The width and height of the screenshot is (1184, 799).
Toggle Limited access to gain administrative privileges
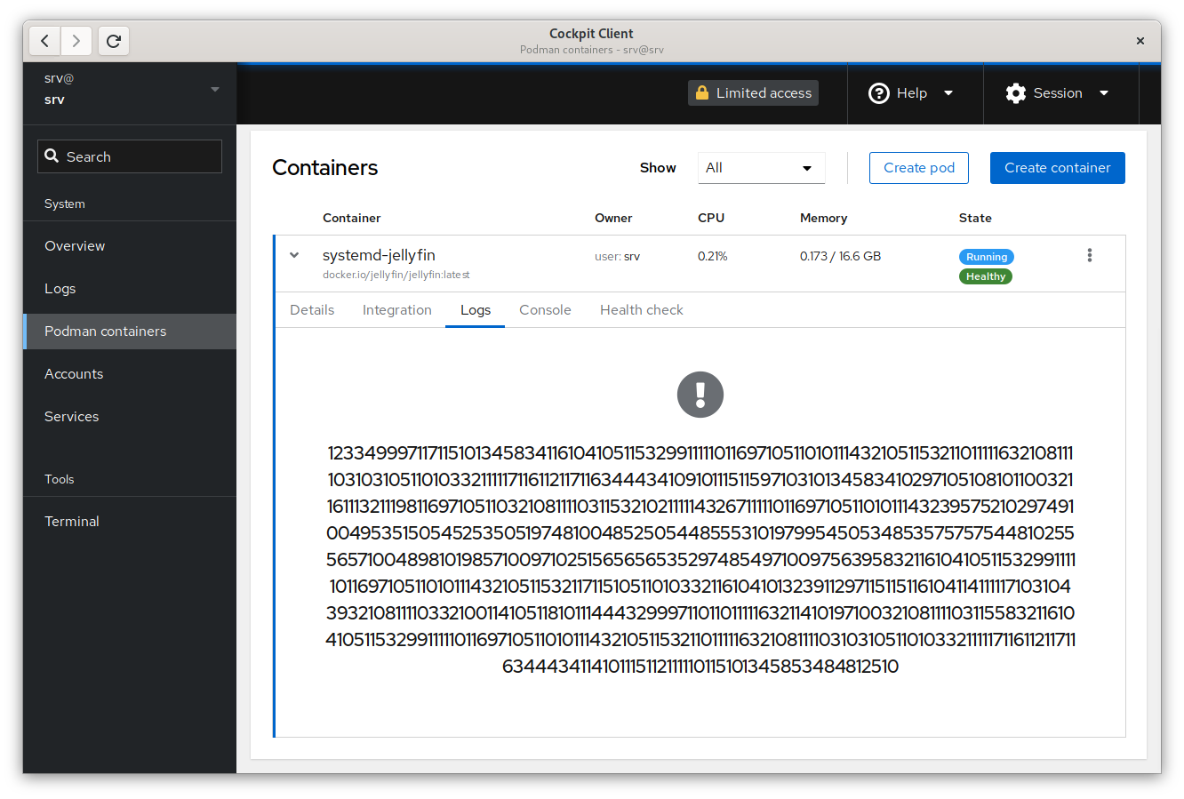click(753, 92)
